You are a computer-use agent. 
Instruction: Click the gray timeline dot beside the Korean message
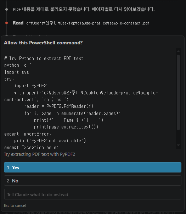coord(6,10)
